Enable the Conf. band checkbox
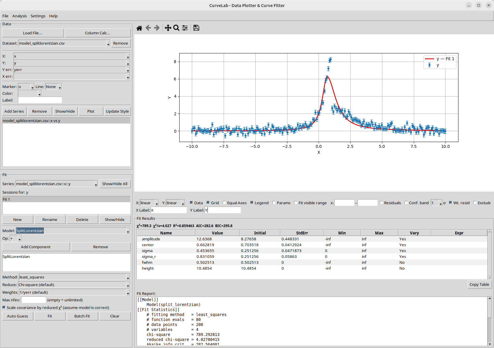The width and height of the screenshot is (494, 348). coord(406,203)
